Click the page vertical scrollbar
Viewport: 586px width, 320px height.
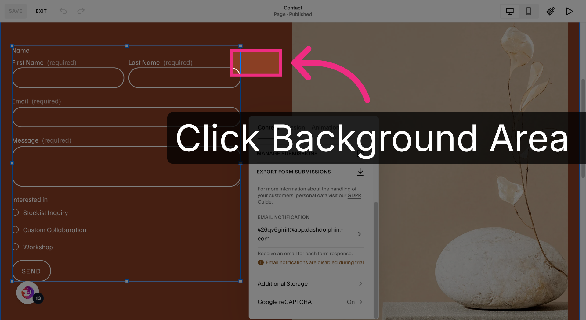(x=583, y=128)
